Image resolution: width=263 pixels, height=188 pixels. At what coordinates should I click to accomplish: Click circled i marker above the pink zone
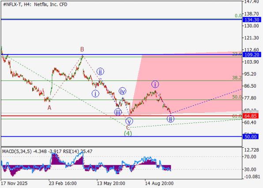[155, 84]
